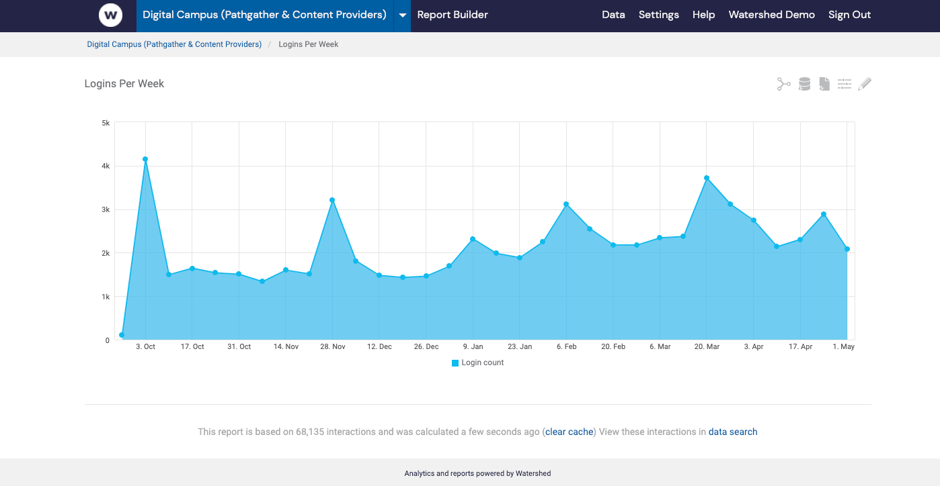Open the Help menu
Viewport: 940px width, 486px height.
(x=703, y=14)
